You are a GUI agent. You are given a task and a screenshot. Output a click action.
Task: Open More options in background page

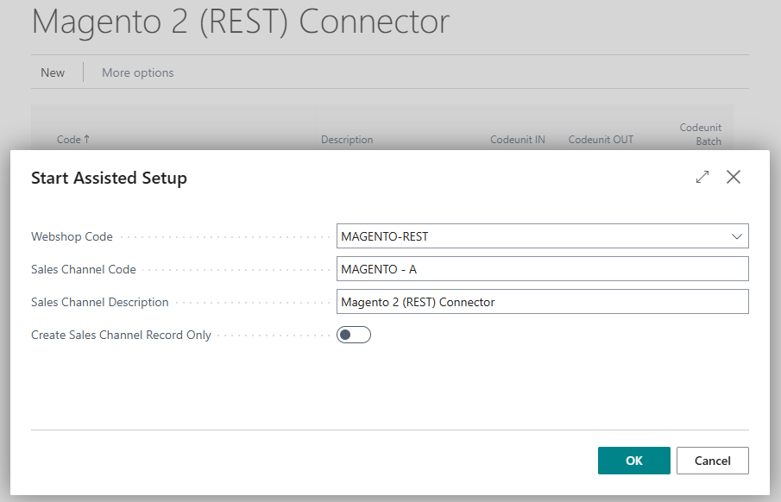tap(138, 72)
